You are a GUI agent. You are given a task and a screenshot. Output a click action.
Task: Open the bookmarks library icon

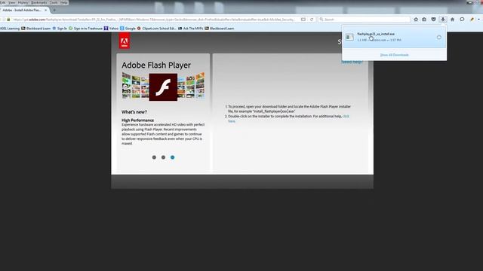pos(424,20)
